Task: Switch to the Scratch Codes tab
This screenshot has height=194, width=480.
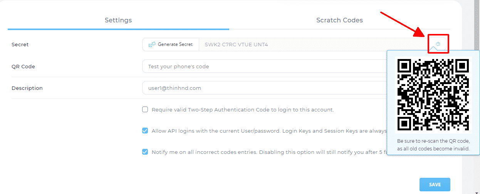Action: point(339,20)
